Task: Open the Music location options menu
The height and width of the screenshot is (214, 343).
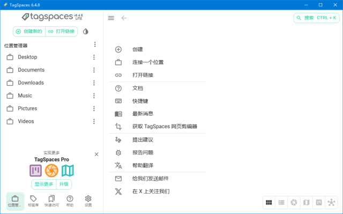Action: coord(94,95)
